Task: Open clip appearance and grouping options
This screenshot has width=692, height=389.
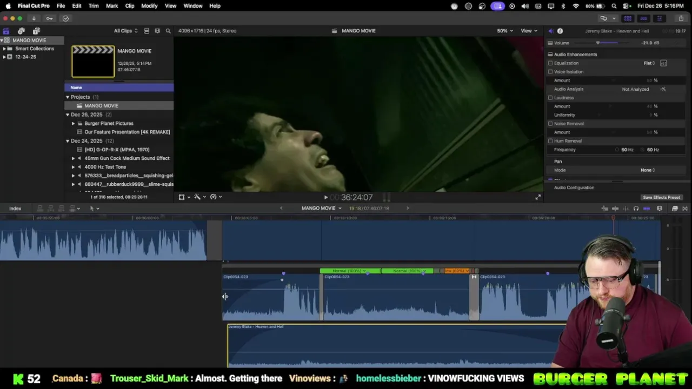Action: (157, 31)
